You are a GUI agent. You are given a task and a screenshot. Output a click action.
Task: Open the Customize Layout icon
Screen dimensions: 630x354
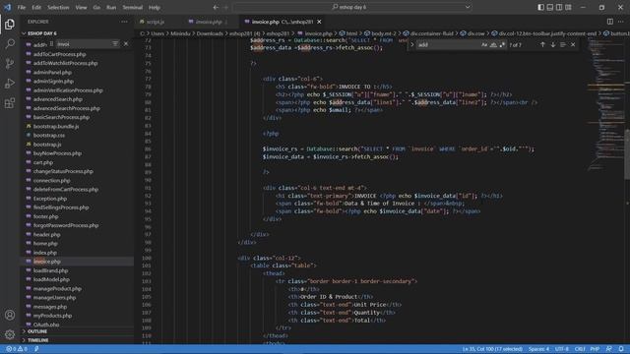click(568, 7)
